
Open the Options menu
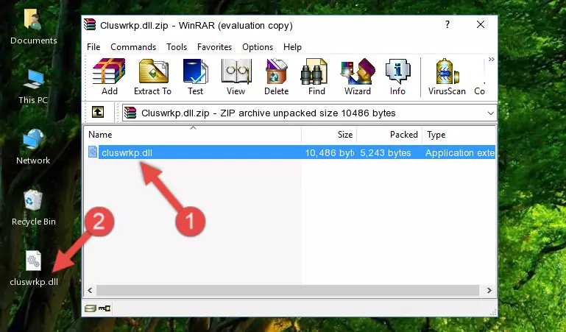pos(258,47)
